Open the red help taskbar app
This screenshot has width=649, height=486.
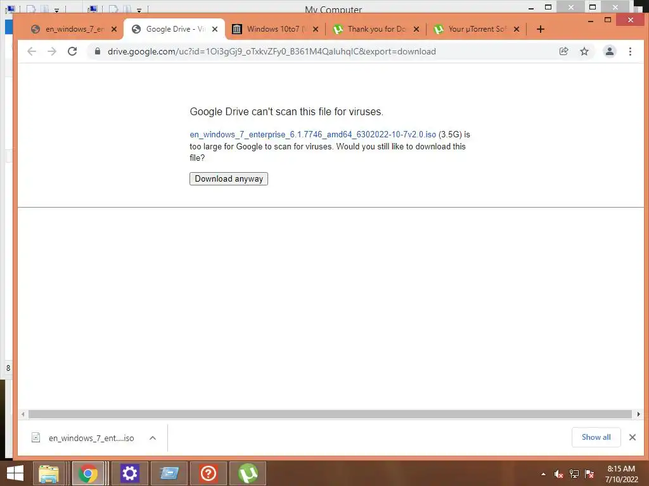208,473
